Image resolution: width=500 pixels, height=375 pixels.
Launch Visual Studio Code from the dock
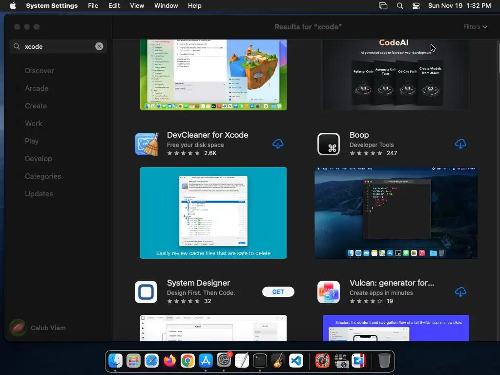[x=296, y=361]
